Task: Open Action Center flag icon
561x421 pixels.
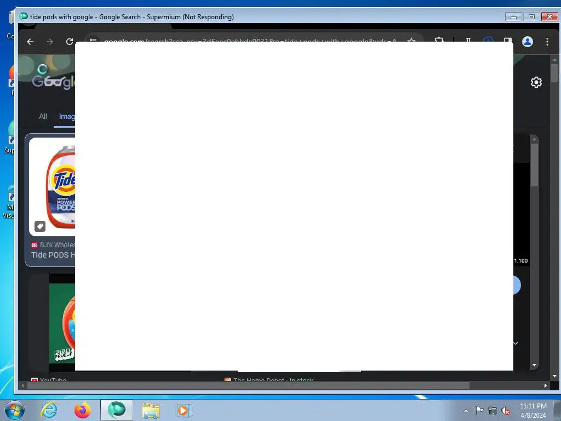Action: tap(479, 411)
